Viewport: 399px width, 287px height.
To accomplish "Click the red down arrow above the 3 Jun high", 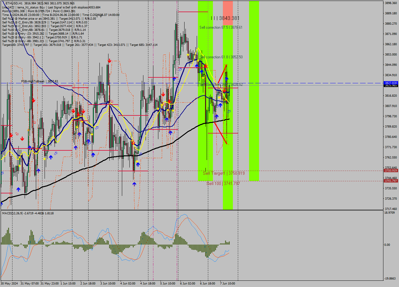I will click(109, 61).
